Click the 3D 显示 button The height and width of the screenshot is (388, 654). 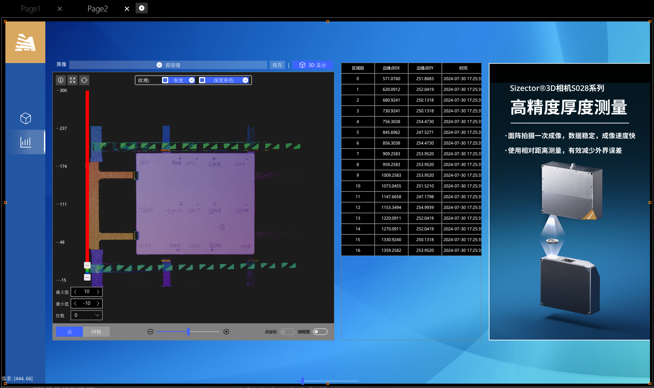tap(313, 65)
